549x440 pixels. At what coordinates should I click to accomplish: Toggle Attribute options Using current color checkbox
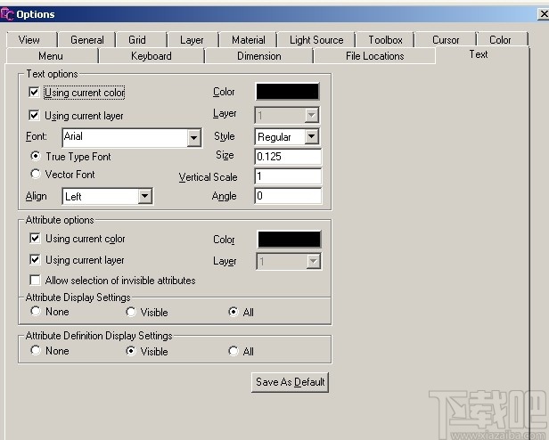tap(35, 239)
